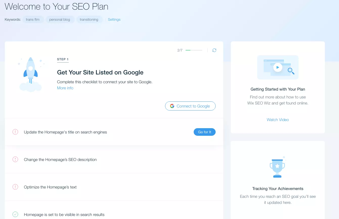Click the refresh icon next to progress bar
The image size is (339, 219).
(214, 50)
